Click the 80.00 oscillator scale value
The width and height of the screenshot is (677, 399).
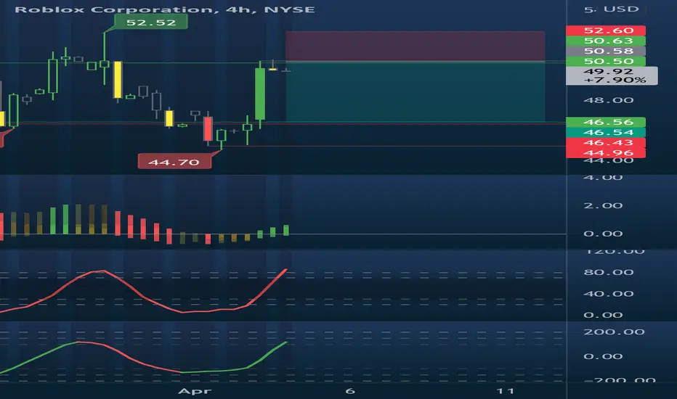tap(608, 272)
